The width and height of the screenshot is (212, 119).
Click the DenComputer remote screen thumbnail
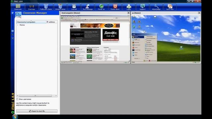(95, 39)
